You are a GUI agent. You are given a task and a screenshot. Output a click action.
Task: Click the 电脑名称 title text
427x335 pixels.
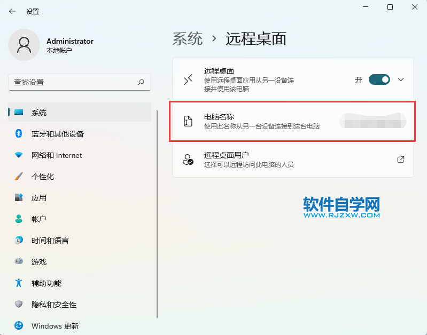[x=219, y=117]
